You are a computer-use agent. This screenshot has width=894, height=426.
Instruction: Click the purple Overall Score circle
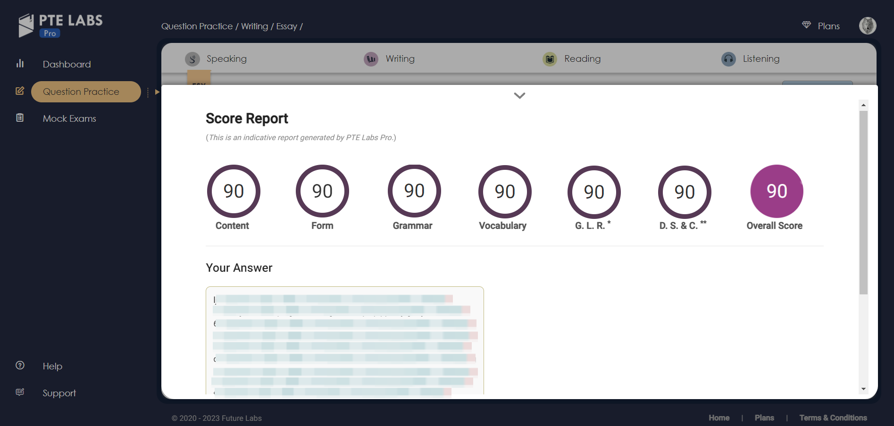777,191
